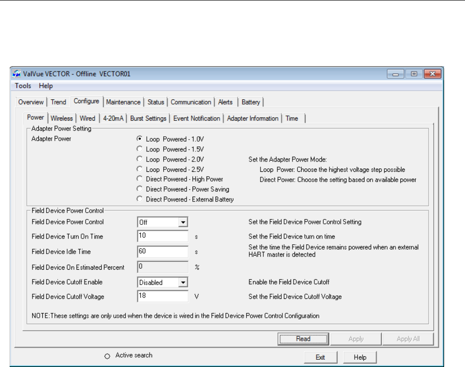Click Field Device Turn On Time field

[x=162, y=236]
